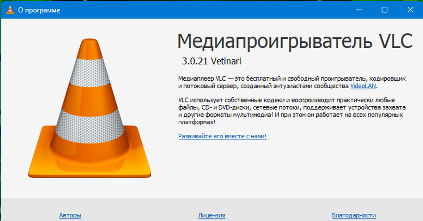Maximize the О программе window

(x=384, y=10)
